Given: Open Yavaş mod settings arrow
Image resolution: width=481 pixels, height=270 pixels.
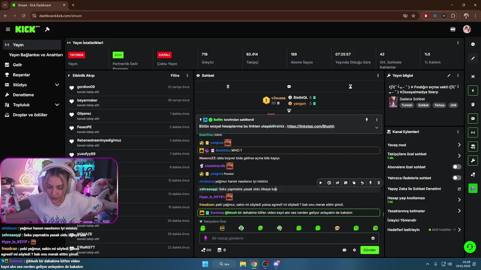Looking at the screenshot, I should pyautogui.click(x=459, y=145).
